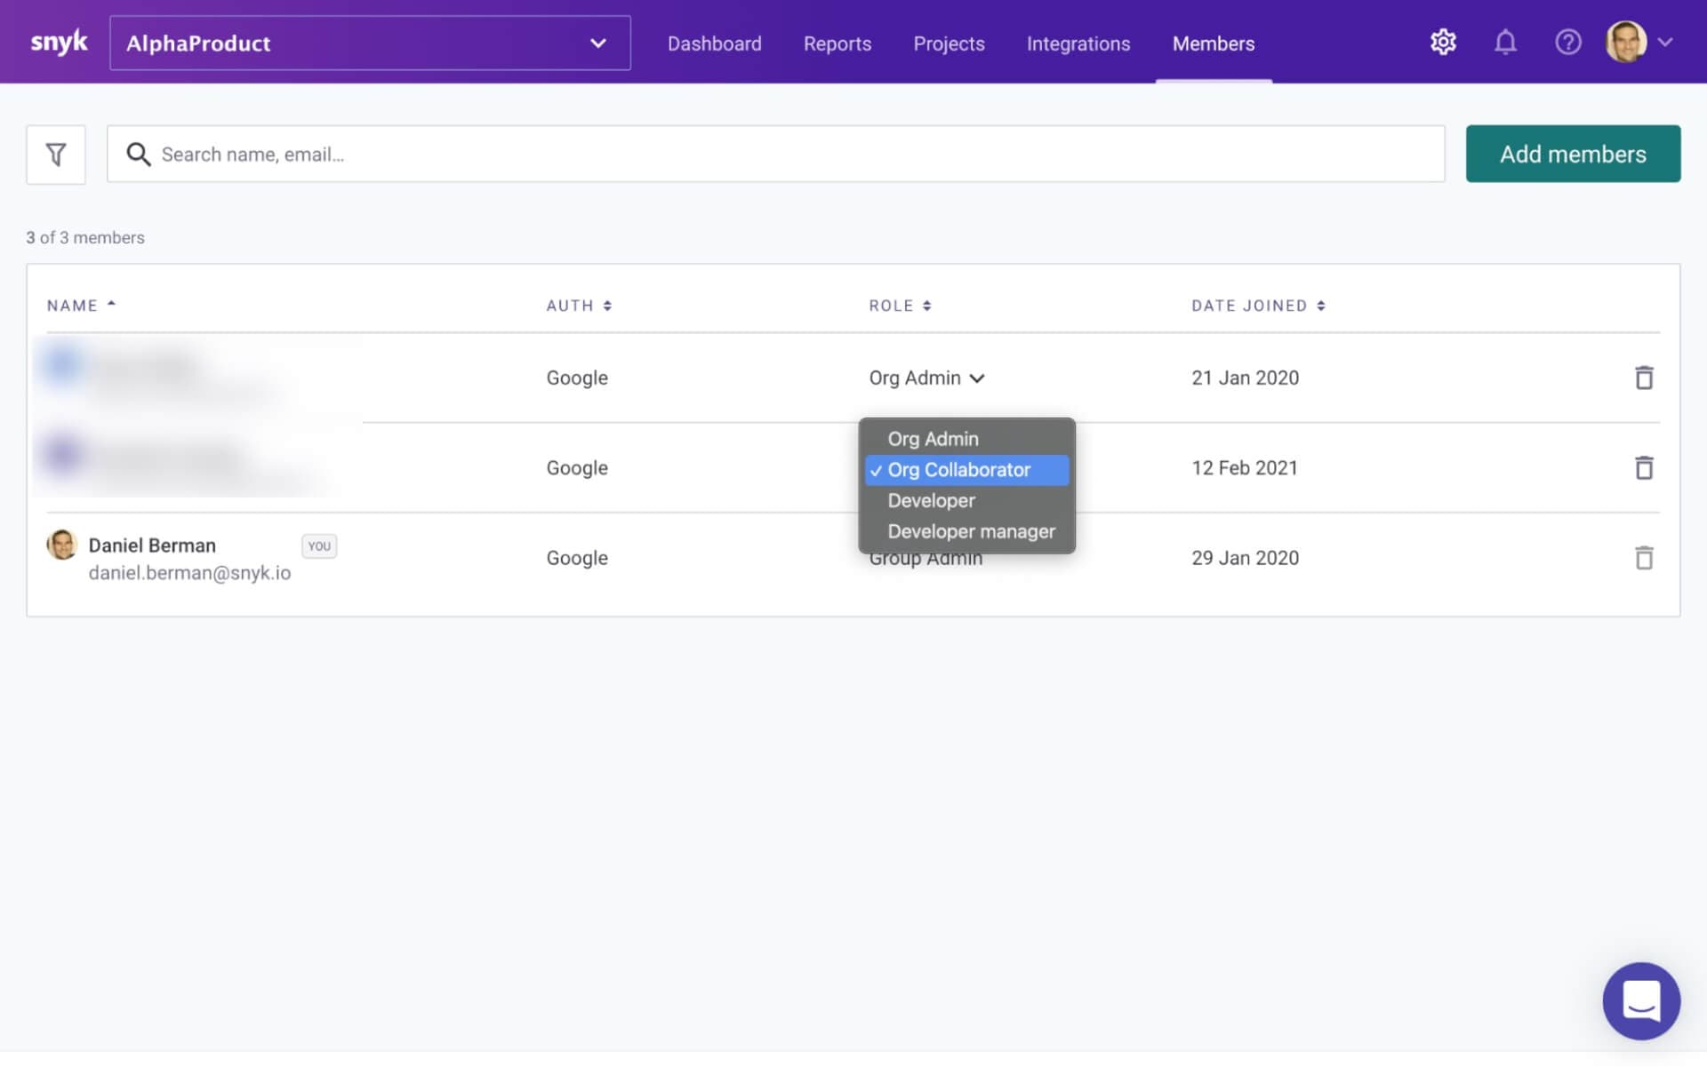Select Developer role option

coord(967,501)
